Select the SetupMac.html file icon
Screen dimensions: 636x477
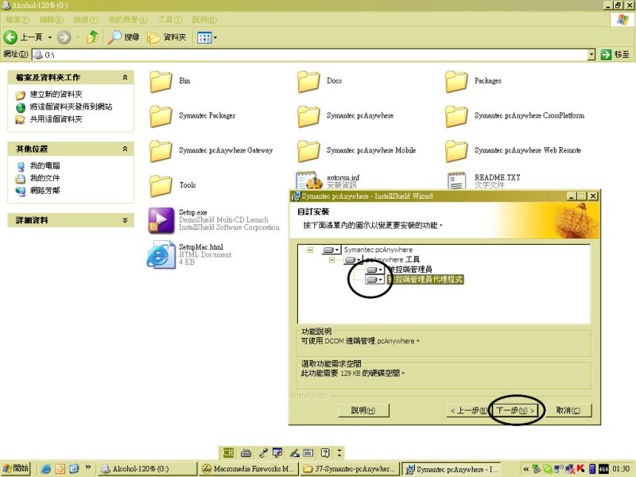[161, 254]
